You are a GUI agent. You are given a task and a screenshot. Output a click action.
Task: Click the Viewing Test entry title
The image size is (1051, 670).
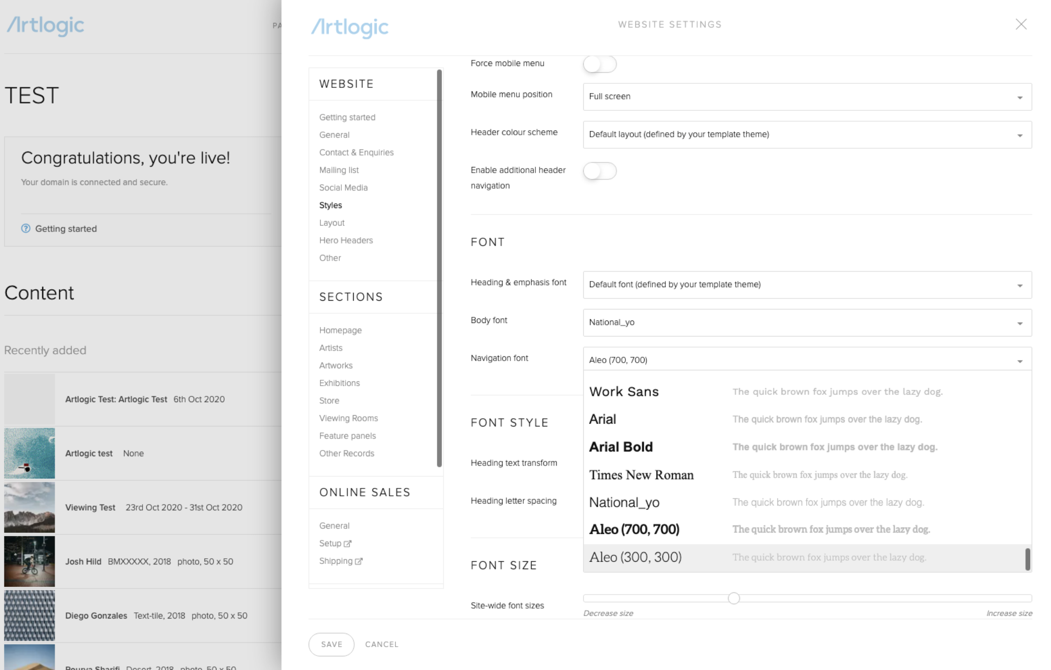[90, 508]
